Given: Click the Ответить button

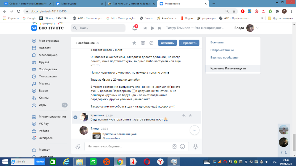Looking at the screenshot, I should coord(167,43).
